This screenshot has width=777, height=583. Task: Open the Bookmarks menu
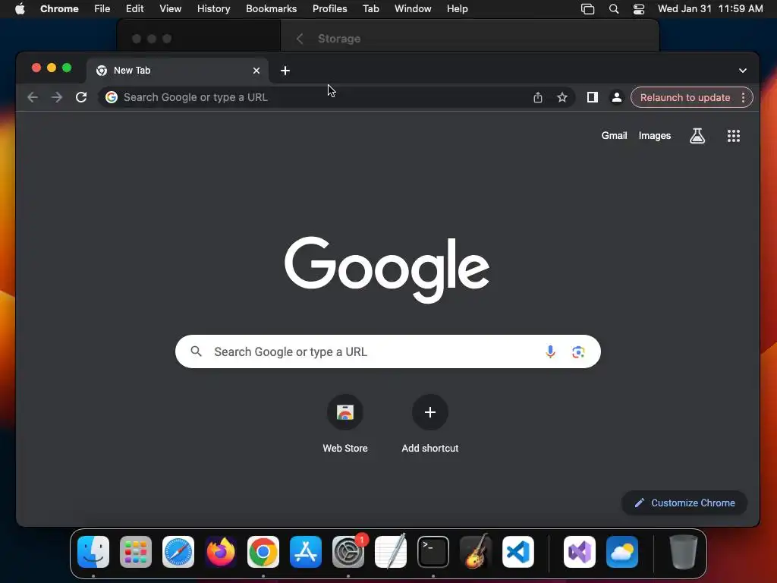(x=271, y=8)
